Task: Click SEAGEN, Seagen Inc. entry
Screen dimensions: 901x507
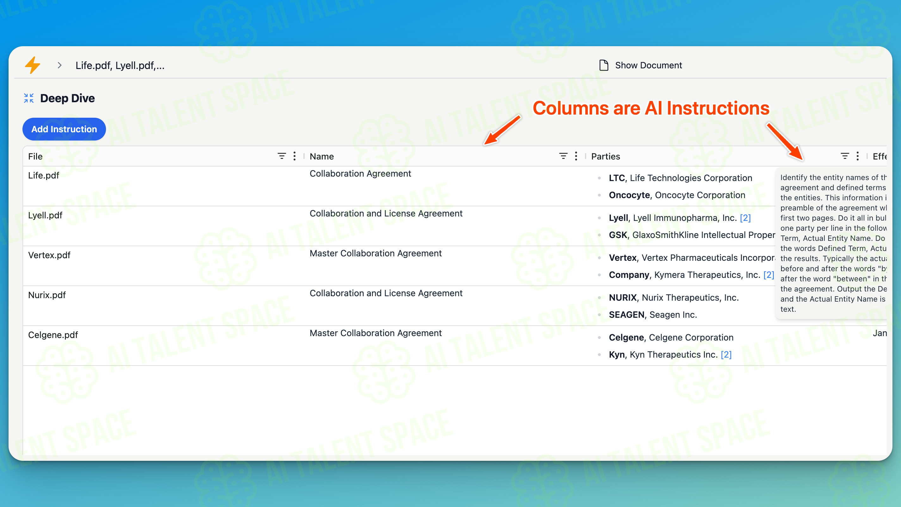Action: point(653,315)
